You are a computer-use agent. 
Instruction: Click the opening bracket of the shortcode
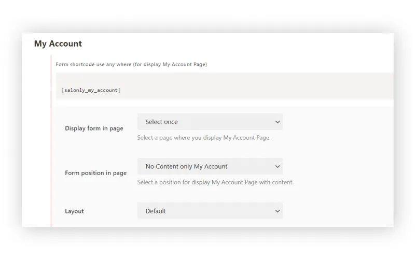(x=62, y=90)
